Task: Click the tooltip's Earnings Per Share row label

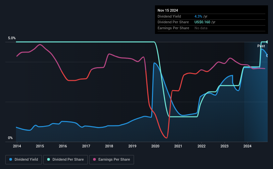Action: click(173, 28)
